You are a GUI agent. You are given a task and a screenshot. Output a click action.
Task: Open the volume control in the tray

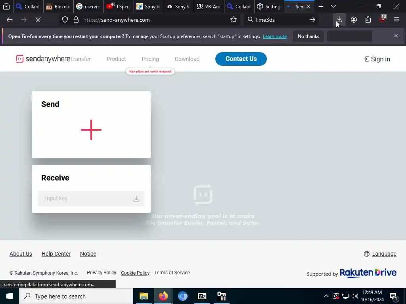click(x=355, y=296)
